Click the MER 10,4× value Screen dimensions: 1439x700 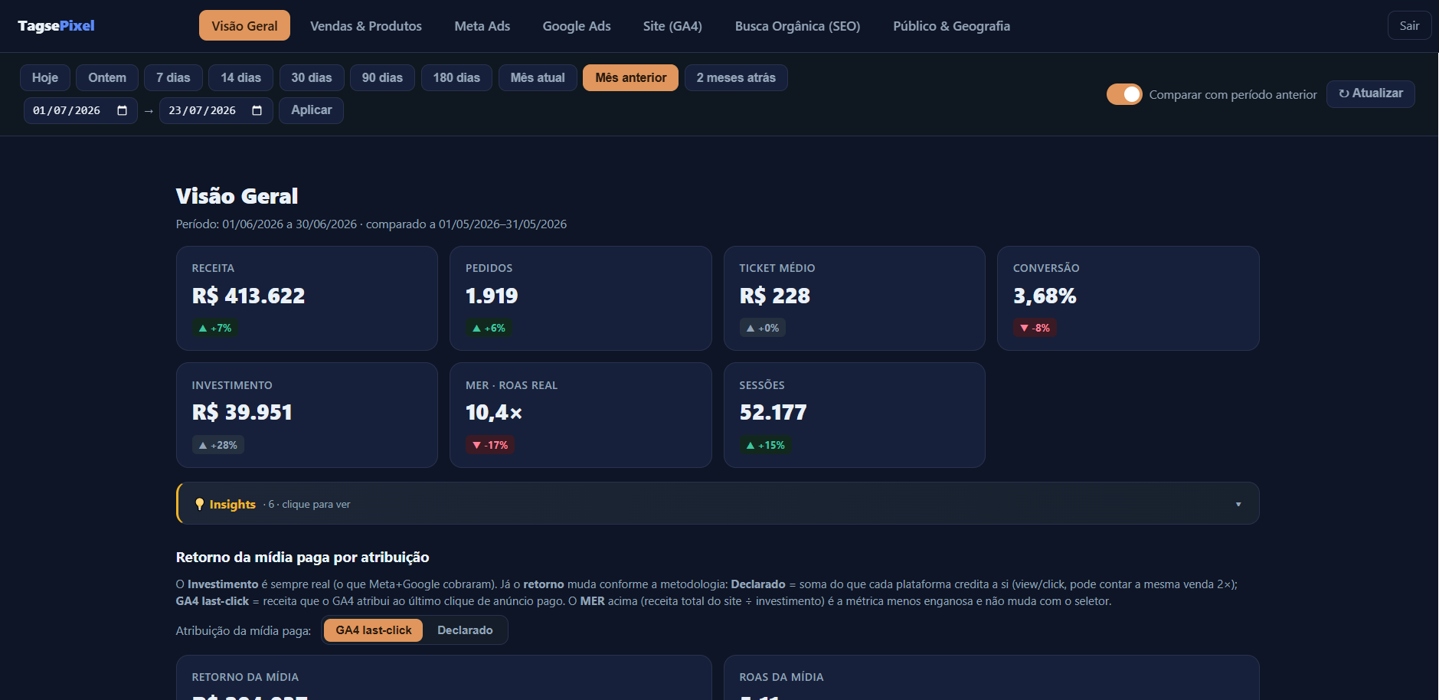[x=494, y=412]
